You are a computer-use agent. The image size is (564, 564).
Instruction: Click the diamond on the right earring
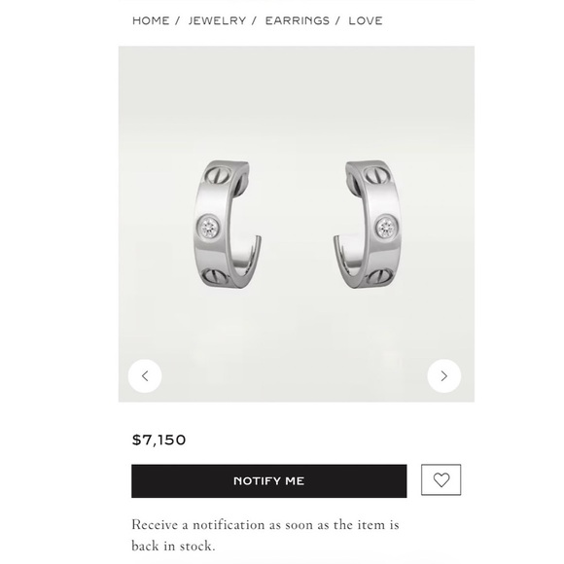(x=386, y=228)
